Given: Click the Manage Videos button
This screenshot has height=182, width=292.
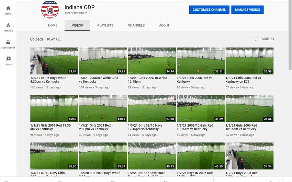Looking at the screenshot, I should (x=247, y=10).
